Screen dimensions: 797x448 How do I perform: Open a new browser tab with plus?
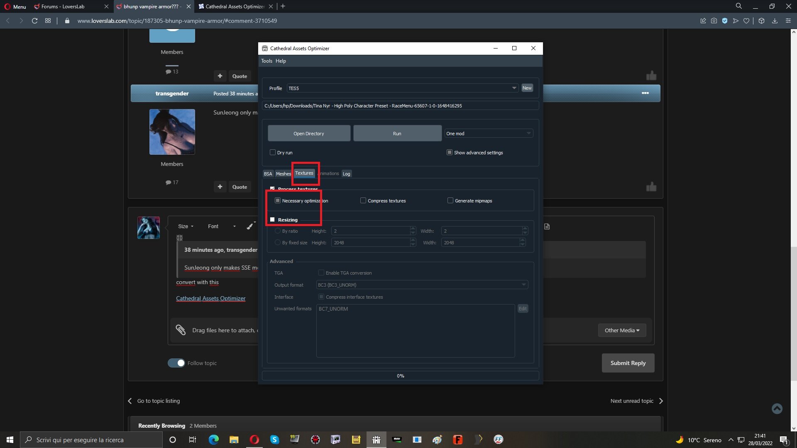point(283,6)
